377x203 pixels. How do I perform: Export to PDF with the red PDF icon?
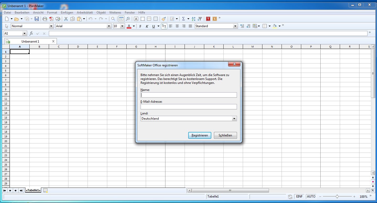pos(51,19)
